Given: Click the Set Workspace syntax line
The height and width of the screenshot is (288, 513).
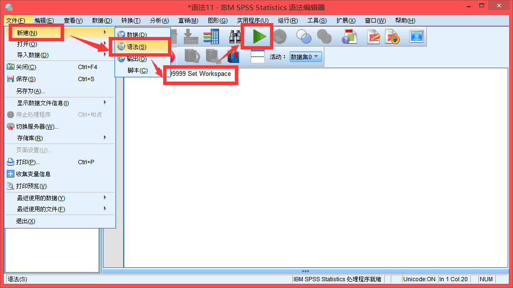Looking at the screenshot, I should (x=201, y=74).
